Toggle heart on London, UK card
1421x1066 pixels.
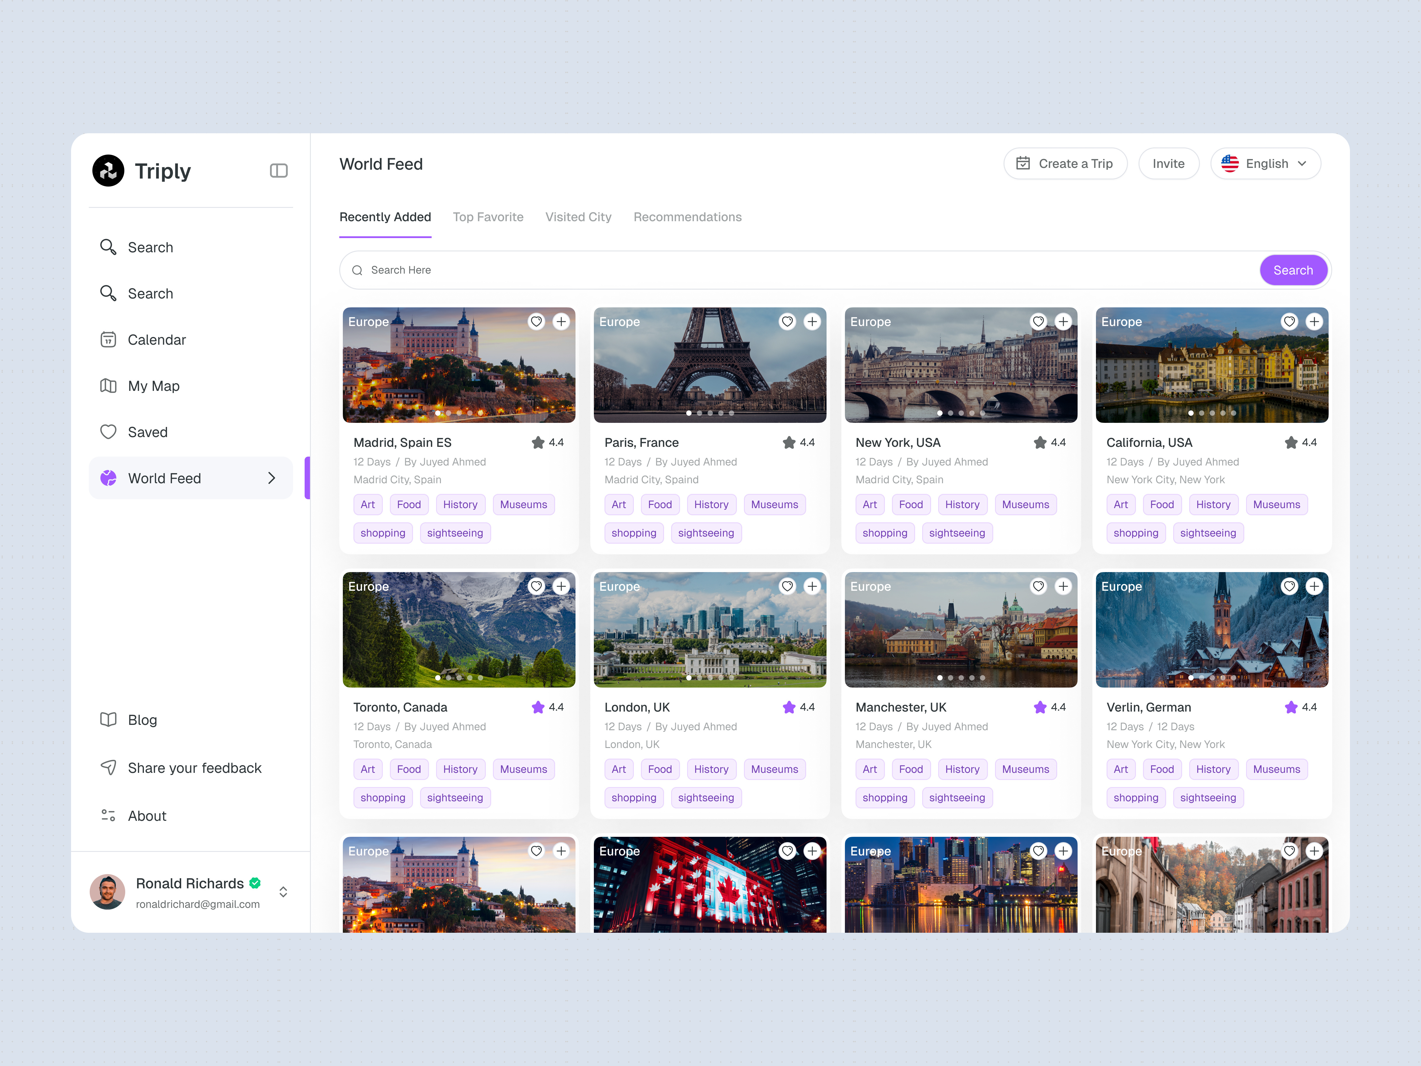(787, 586)
